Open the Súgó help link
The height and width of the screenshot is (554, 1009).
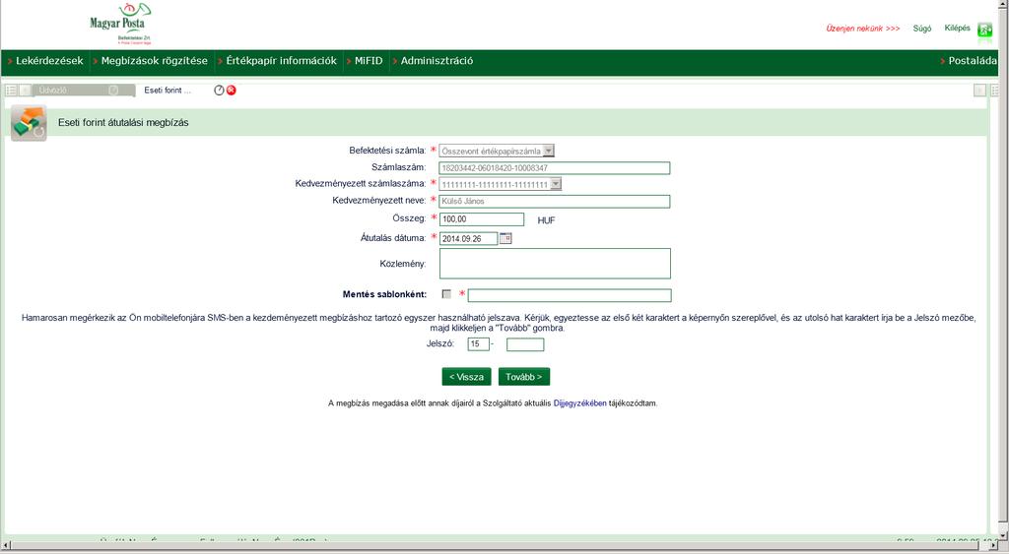click(x=922, y=29)
